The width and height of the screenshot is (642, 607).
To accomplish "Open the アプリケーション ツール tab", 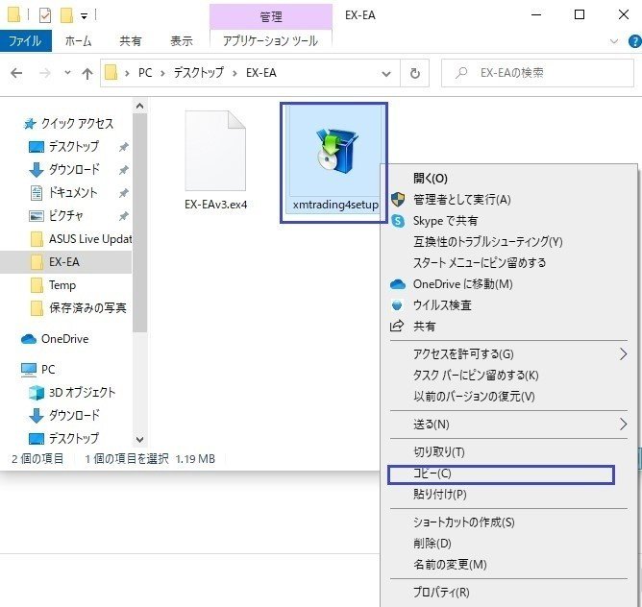I will 270,41.
